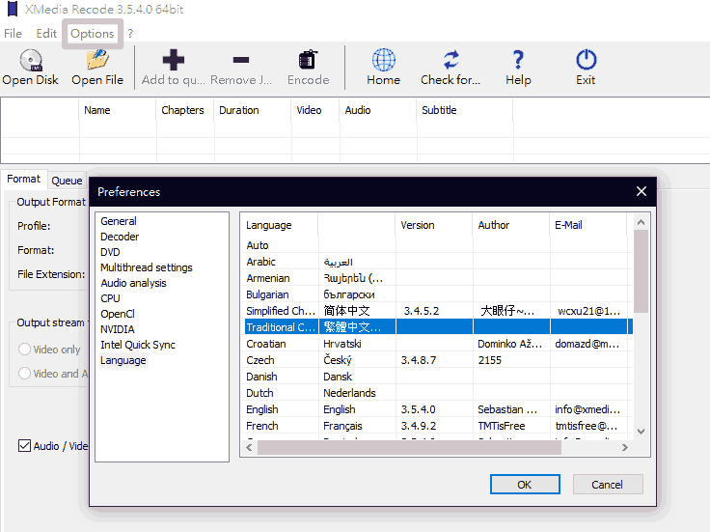Open the Edit menu
710x532 pixels.
[46, 34]
